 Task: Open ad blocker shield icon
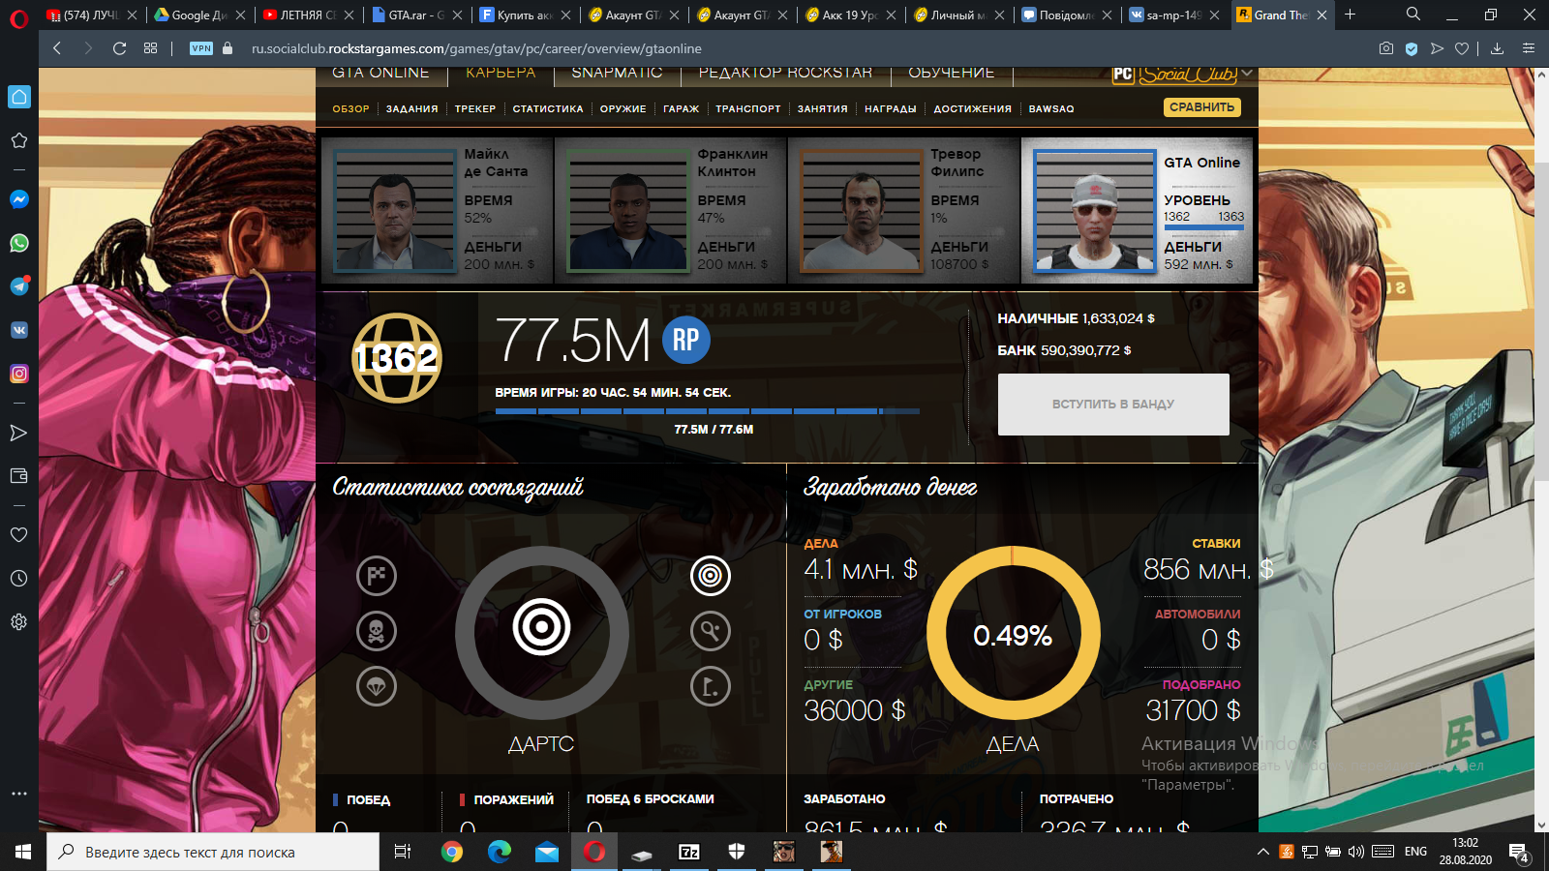pyautogui.click(x=1412, y=48)
